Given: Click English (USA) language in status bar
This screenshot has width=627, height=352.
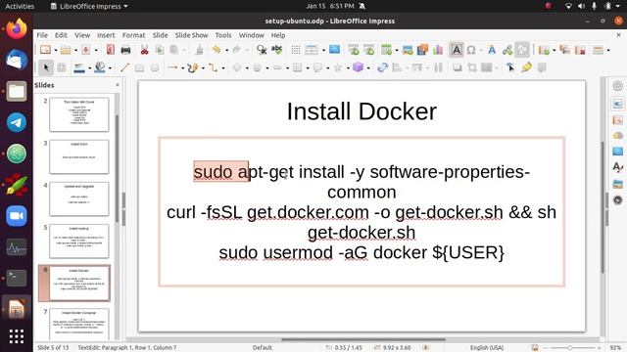Looking at the screenshot, I should pyautogui.click(x=487, y=348).
